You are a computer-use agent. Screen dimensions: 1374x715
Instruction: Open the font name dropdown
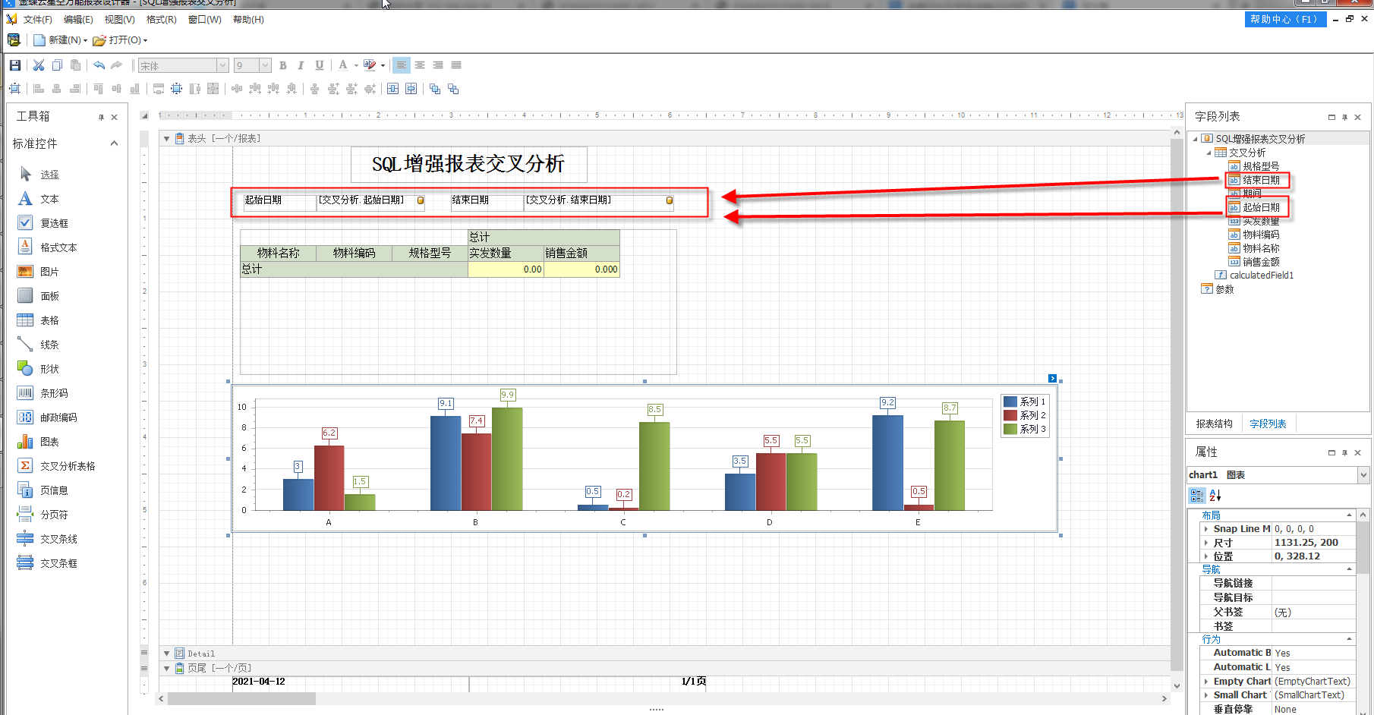(222, 65)
